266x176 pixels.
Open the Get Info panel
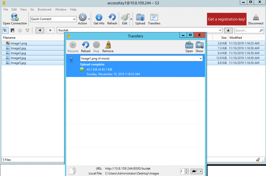pyautogui.click(x=99, y=18)
